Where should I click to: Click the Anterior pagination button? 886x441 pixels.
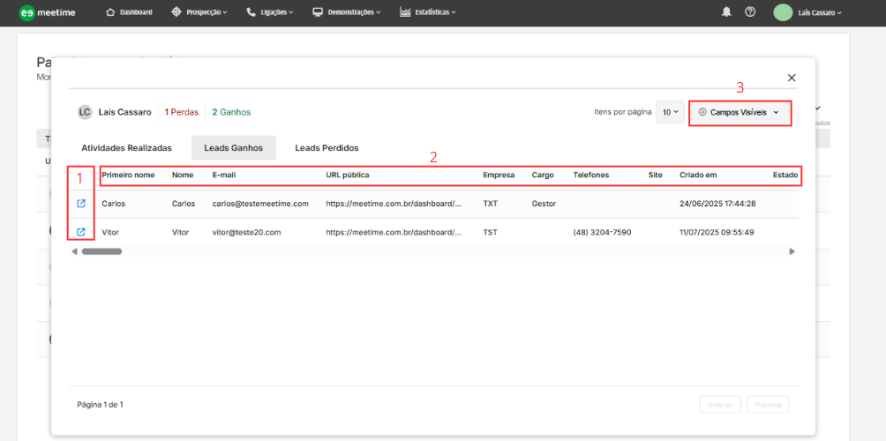pyautogui.click(x=720, y=404)
